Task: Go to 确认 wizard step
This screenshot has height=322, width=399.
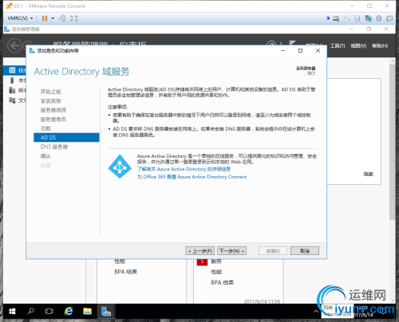Action: (x=45, y=156)
